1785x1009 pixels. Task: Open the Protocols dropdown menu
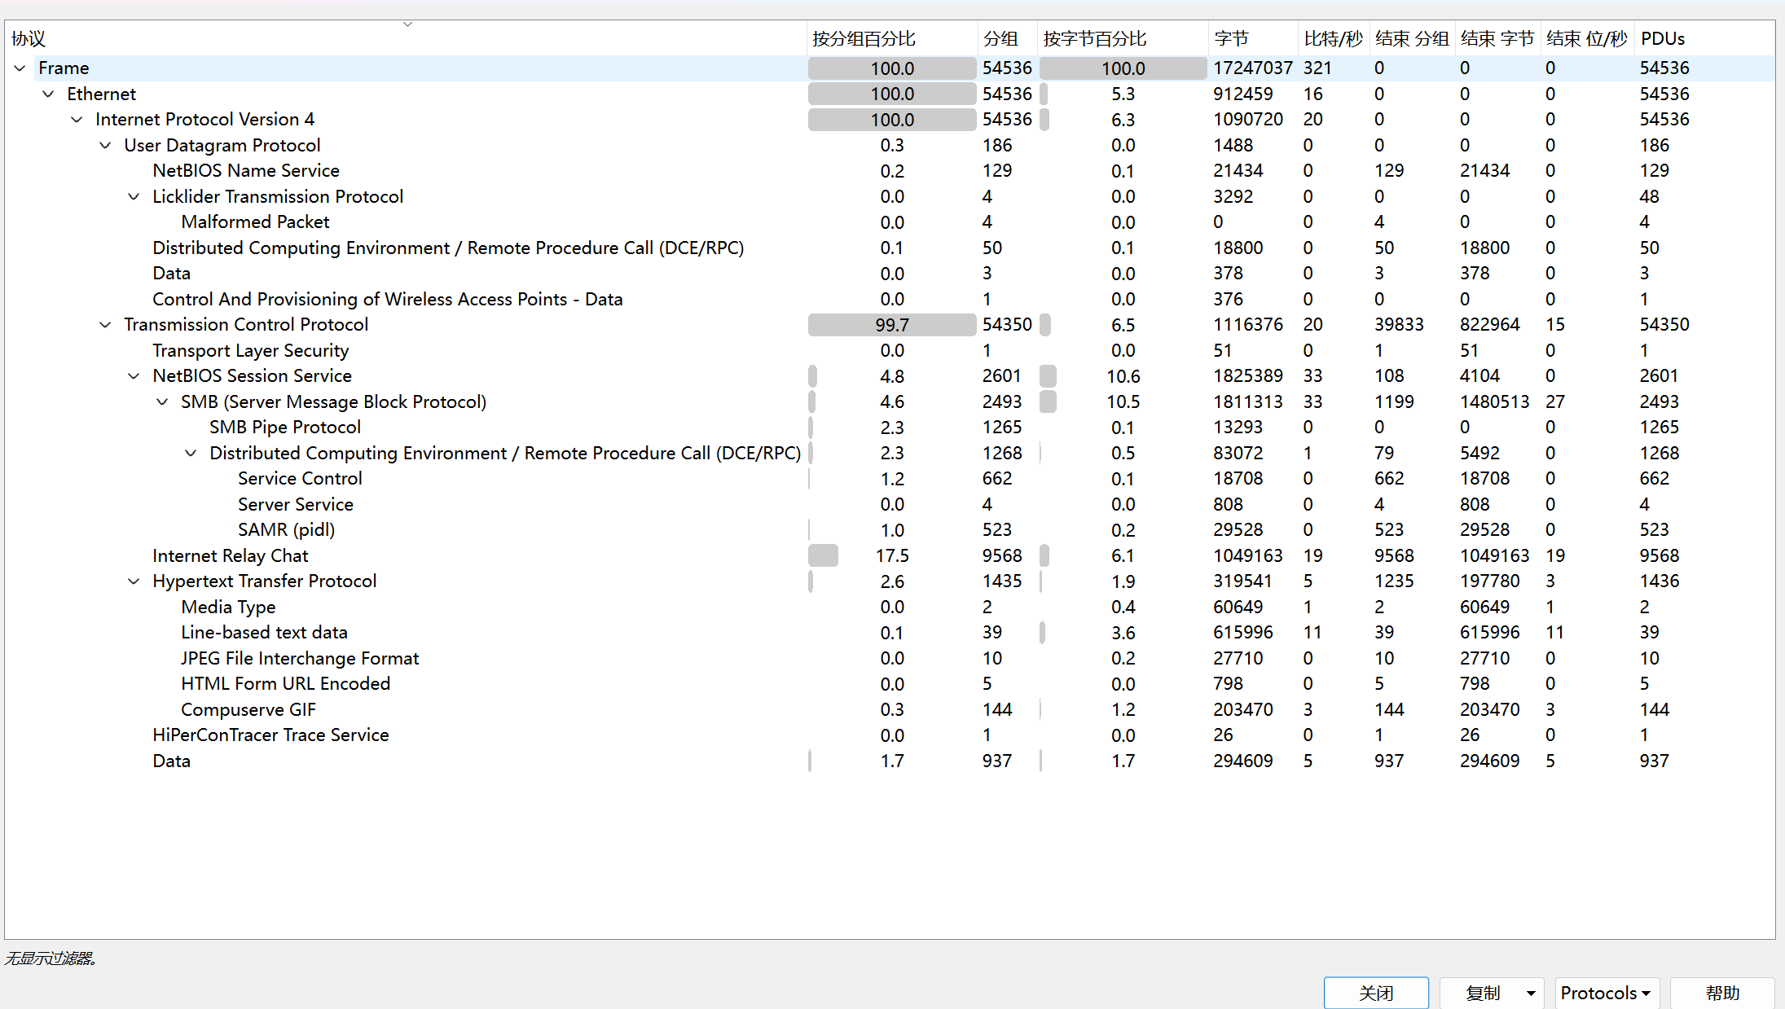point(1606,994)
